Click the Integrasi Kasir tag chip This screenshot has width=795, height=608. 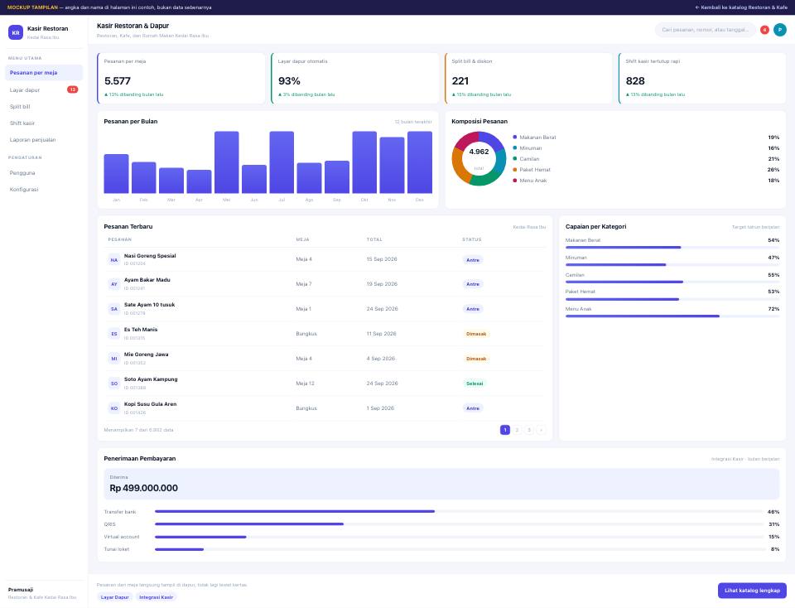[157, 597]
